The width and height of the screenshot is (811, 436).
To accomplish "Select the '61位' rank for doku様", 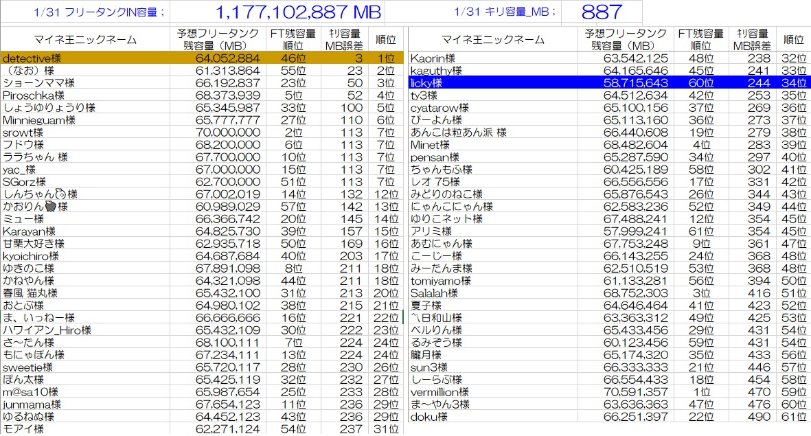I will point(793,417).
